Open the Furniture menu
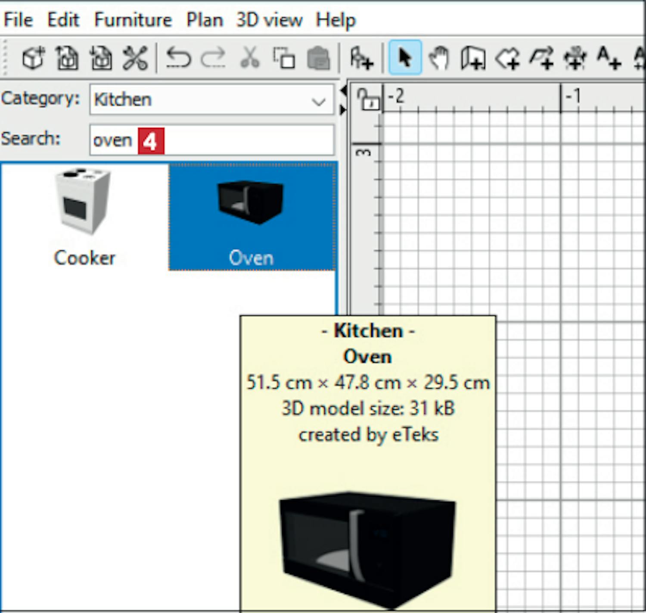The height and width of the screenshot is (613, 646). click(x=133, y=20)
